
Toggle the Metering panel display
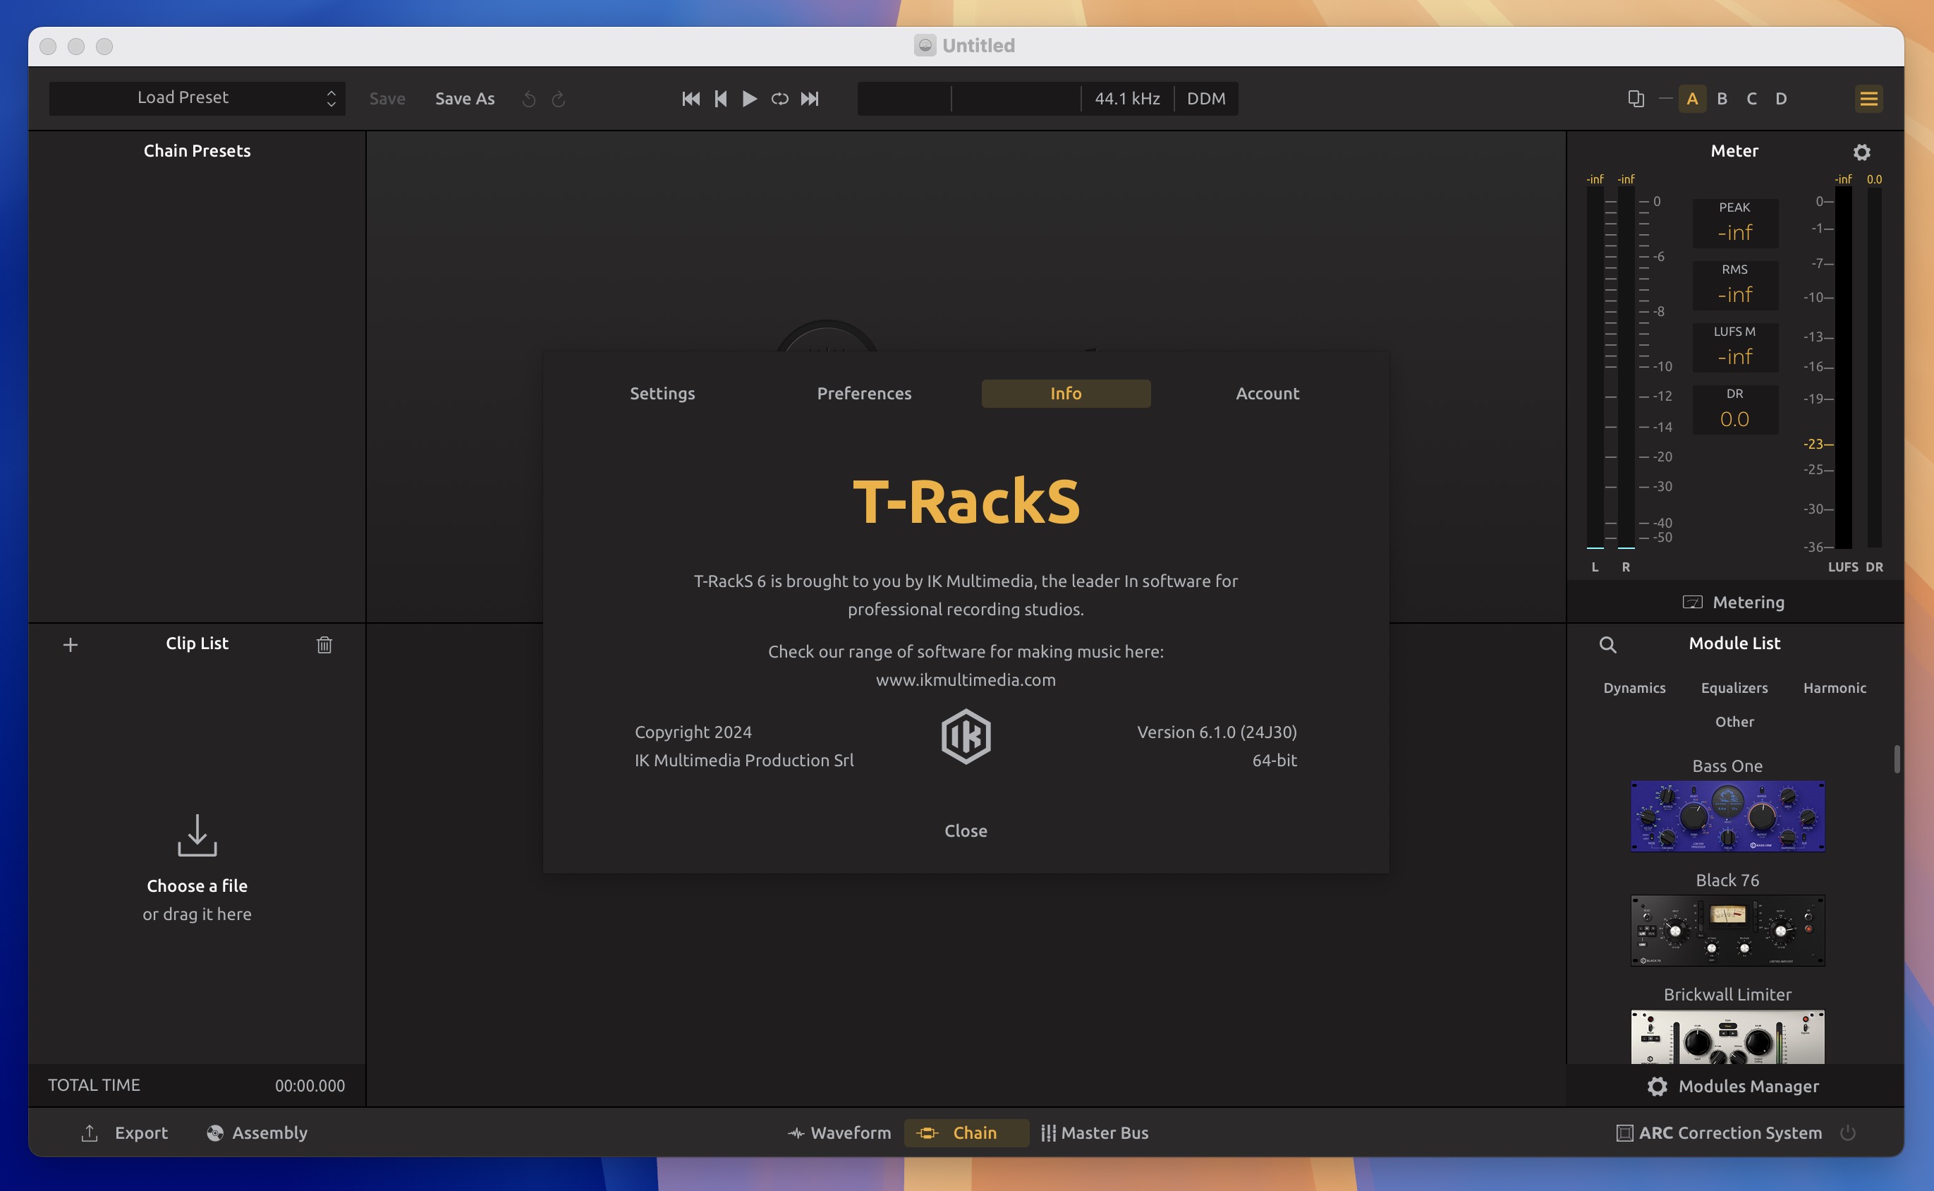pyautogui.click(x=1732, y=601)
